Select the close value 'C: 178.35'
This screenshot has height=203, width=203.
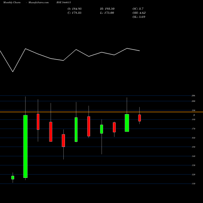tap(75, 13)
